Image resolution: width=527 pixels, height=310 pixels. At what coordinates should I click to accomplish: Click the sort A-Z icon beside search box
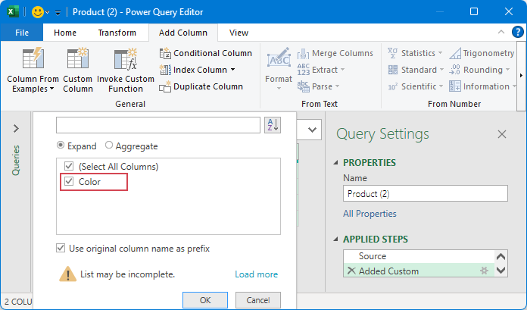tap(273, 125)
